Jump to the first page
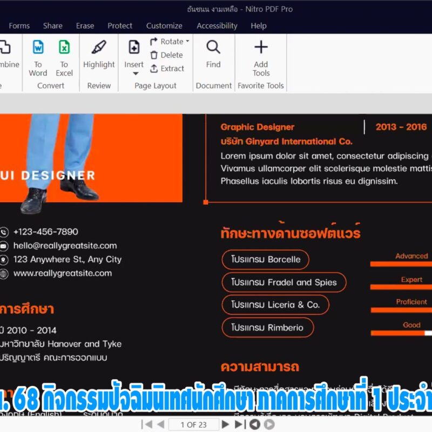432x432 pixels. [x=146, y=424]
